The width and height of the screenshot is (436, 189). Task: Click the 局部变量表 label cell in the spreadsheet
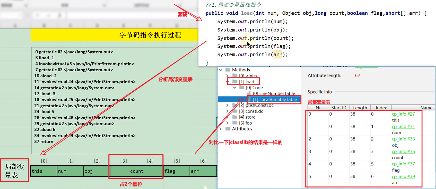pos(15,171)
